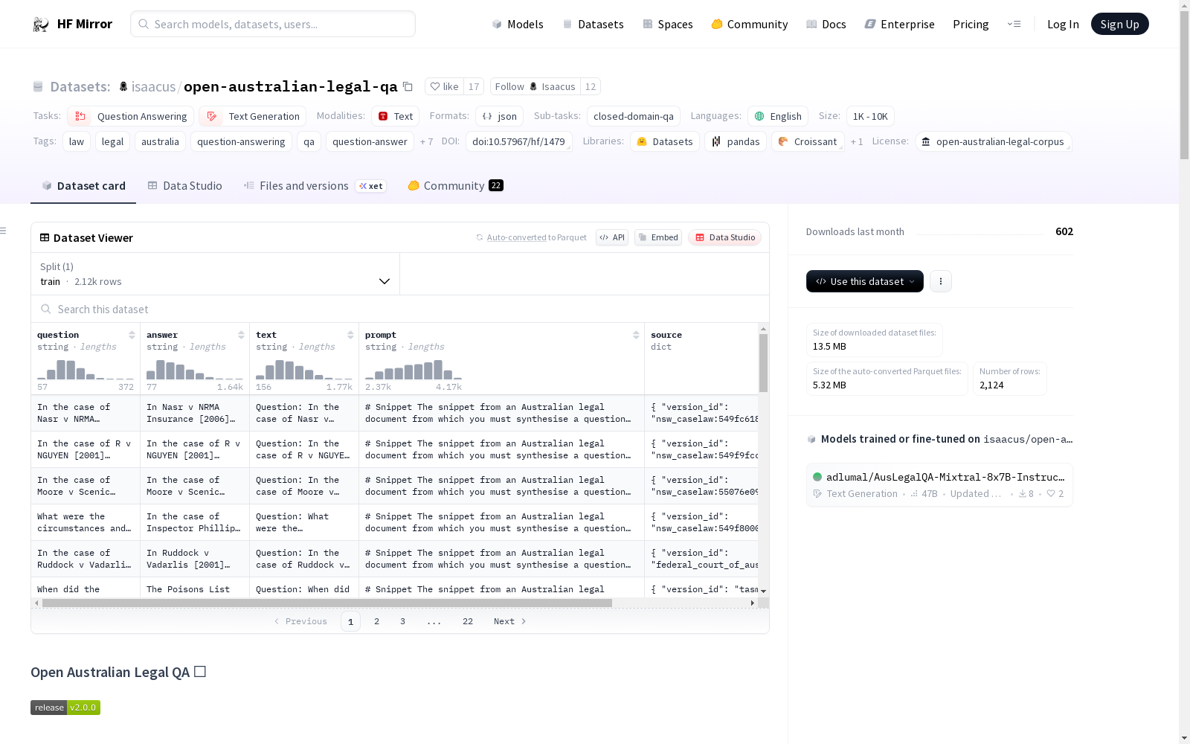Viewport: 1190px width, 744px height.
Task: Click the viewer horizontal scrollbar
Action: (x=327, y=603)
